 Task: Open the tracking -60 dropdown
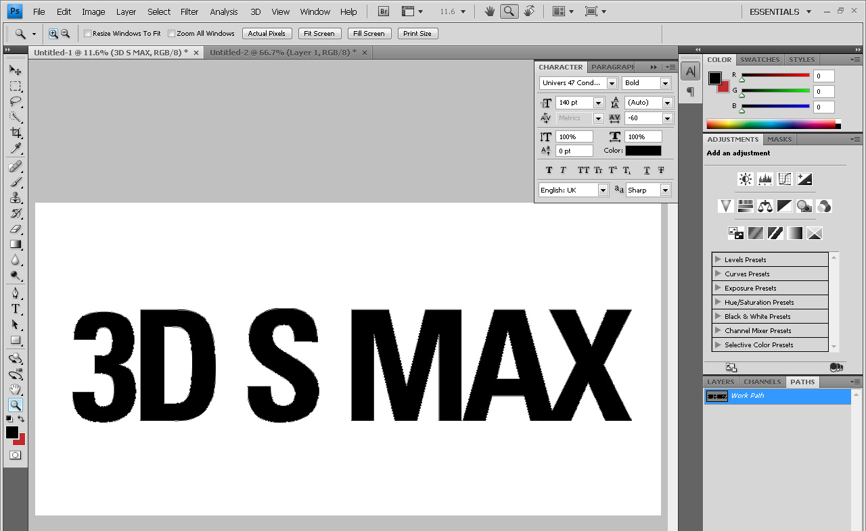[668, 118]
